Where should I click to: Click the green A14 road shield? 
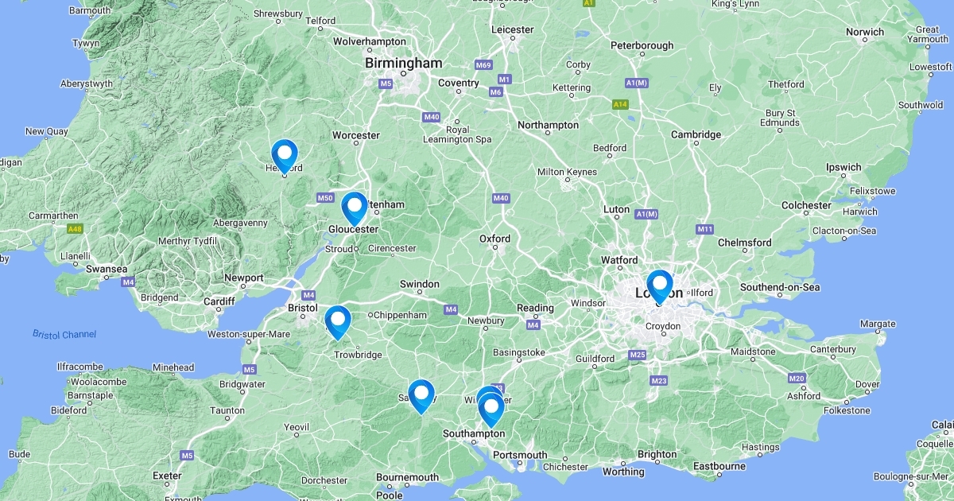click(x=621, y=104)
